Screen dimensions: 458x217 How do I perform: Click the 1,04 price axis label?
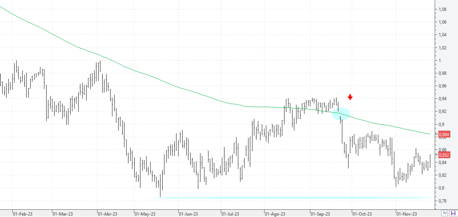click(443, 35)
